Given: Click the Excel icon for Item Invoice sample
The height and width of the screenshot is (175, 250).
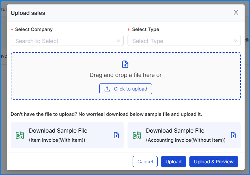Looking at the screenshot, I should click(20, 135).
